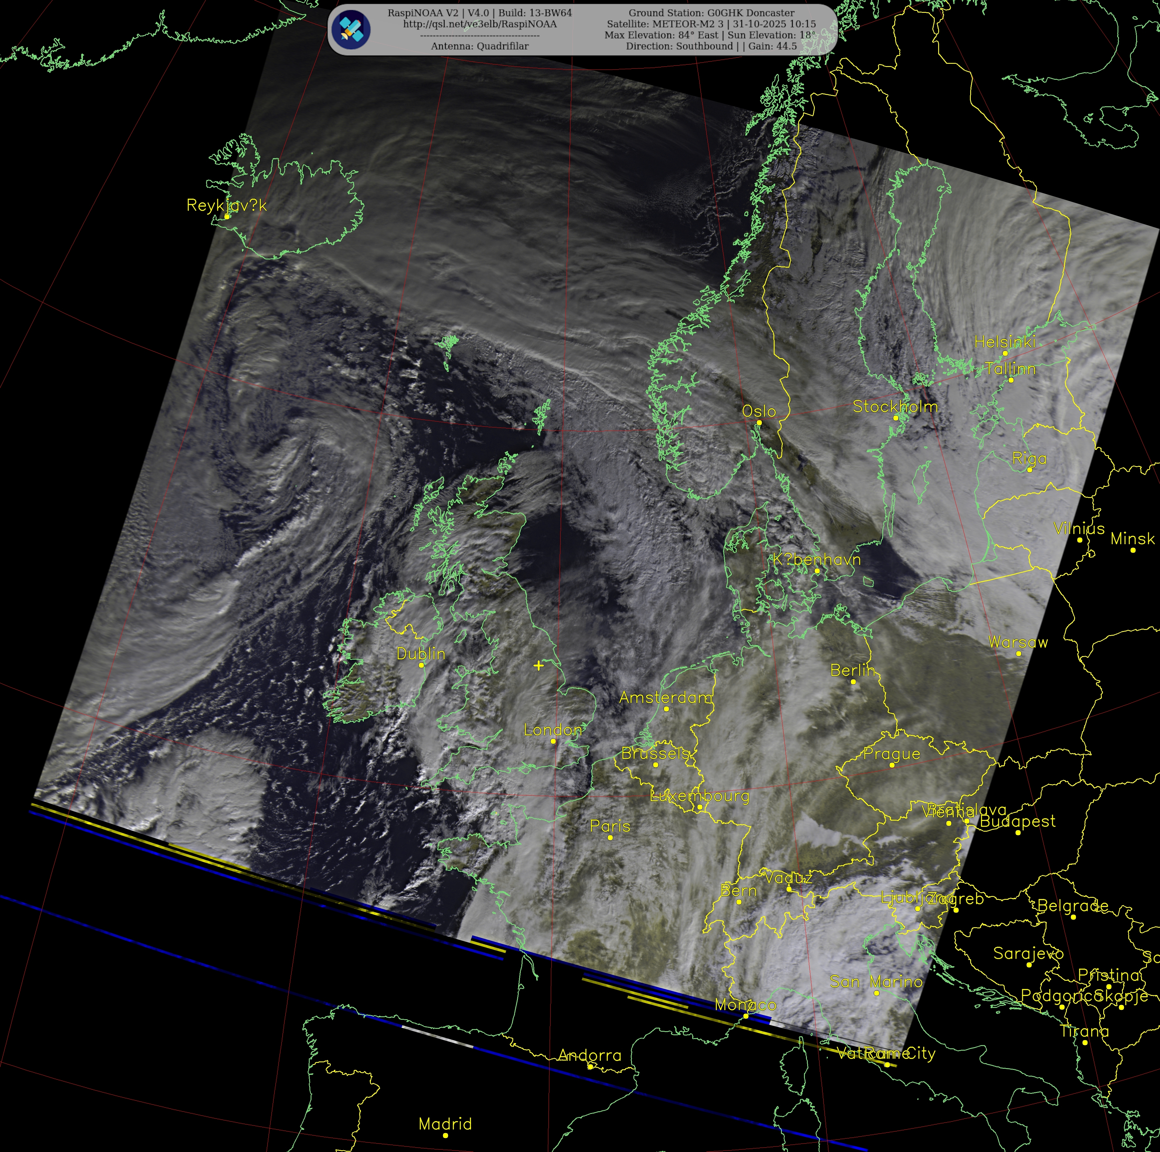
Task: Open the qsl.net RaspiNOAA URL in header
Action: [480, 24]
